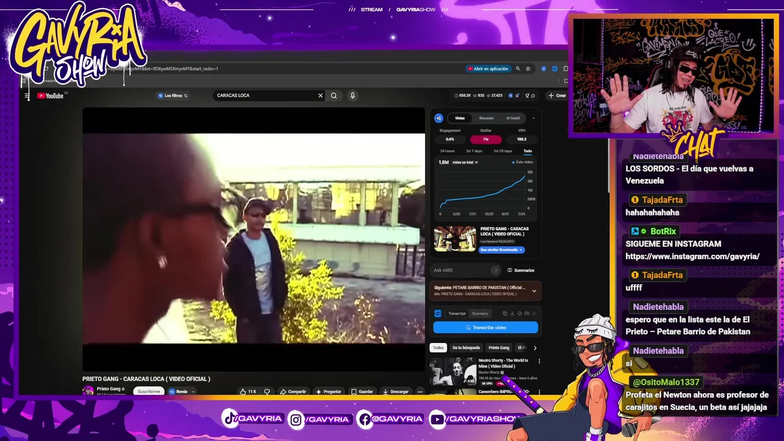Submit search with the magnifier button
The width and height of the screenshot is (784, 441).
click(x=334, y=96)
